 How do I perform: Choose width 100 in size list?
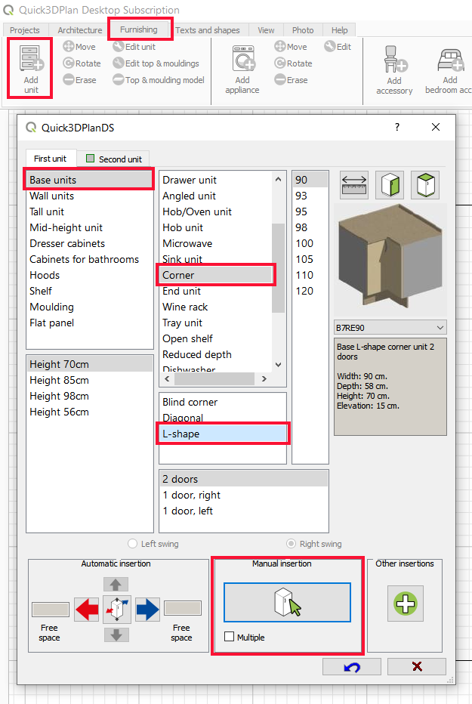coord(304,243)
